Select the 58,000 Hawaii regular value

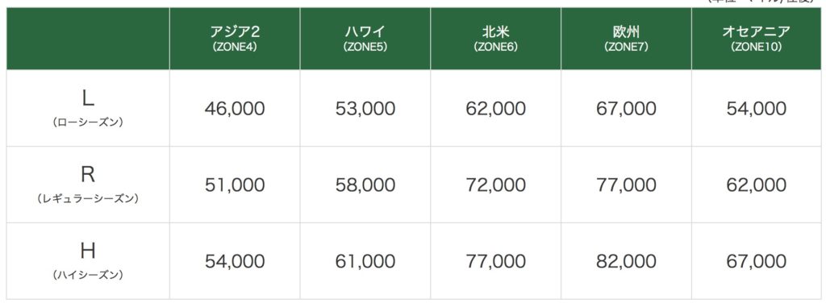tap(365, 185)
